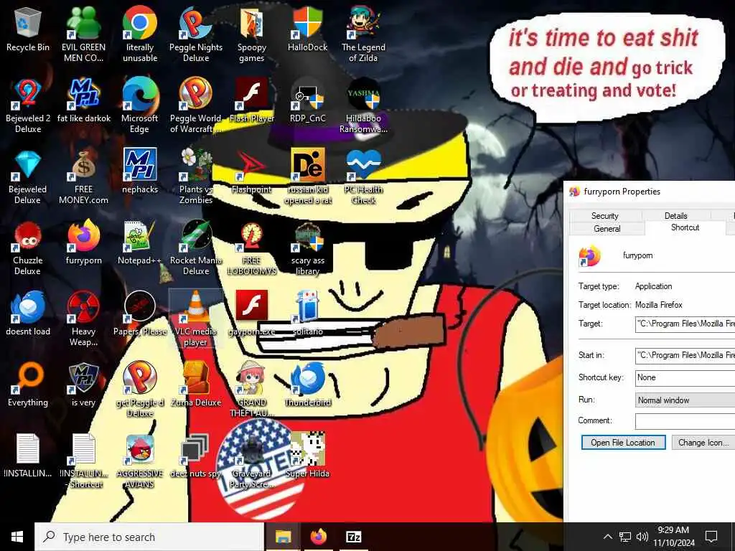
Task: Open the notification center icon
Action: pos(711,537)
